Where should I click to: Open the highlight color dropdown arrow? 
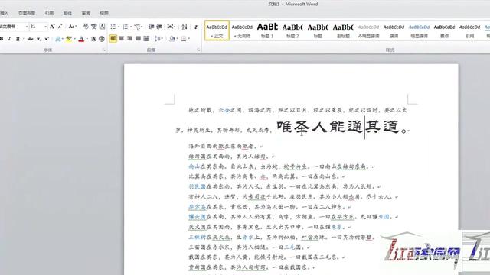pos(75,39)
